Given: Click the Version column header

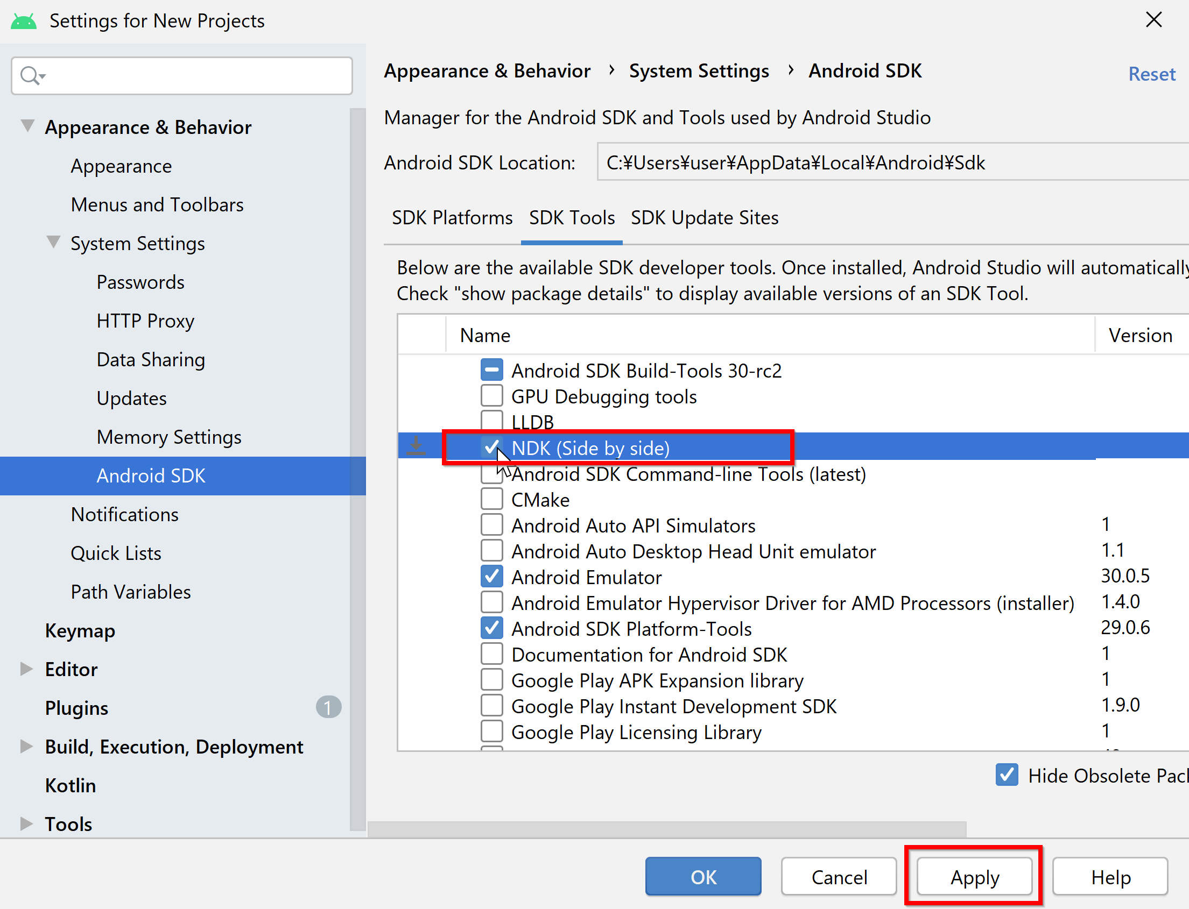Looking at the screenshot, I should [x=1141, y=335].
